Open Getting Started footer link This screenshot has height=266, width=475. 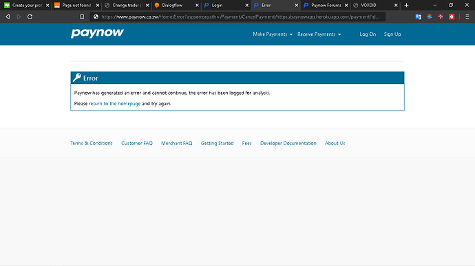point(218,143)
